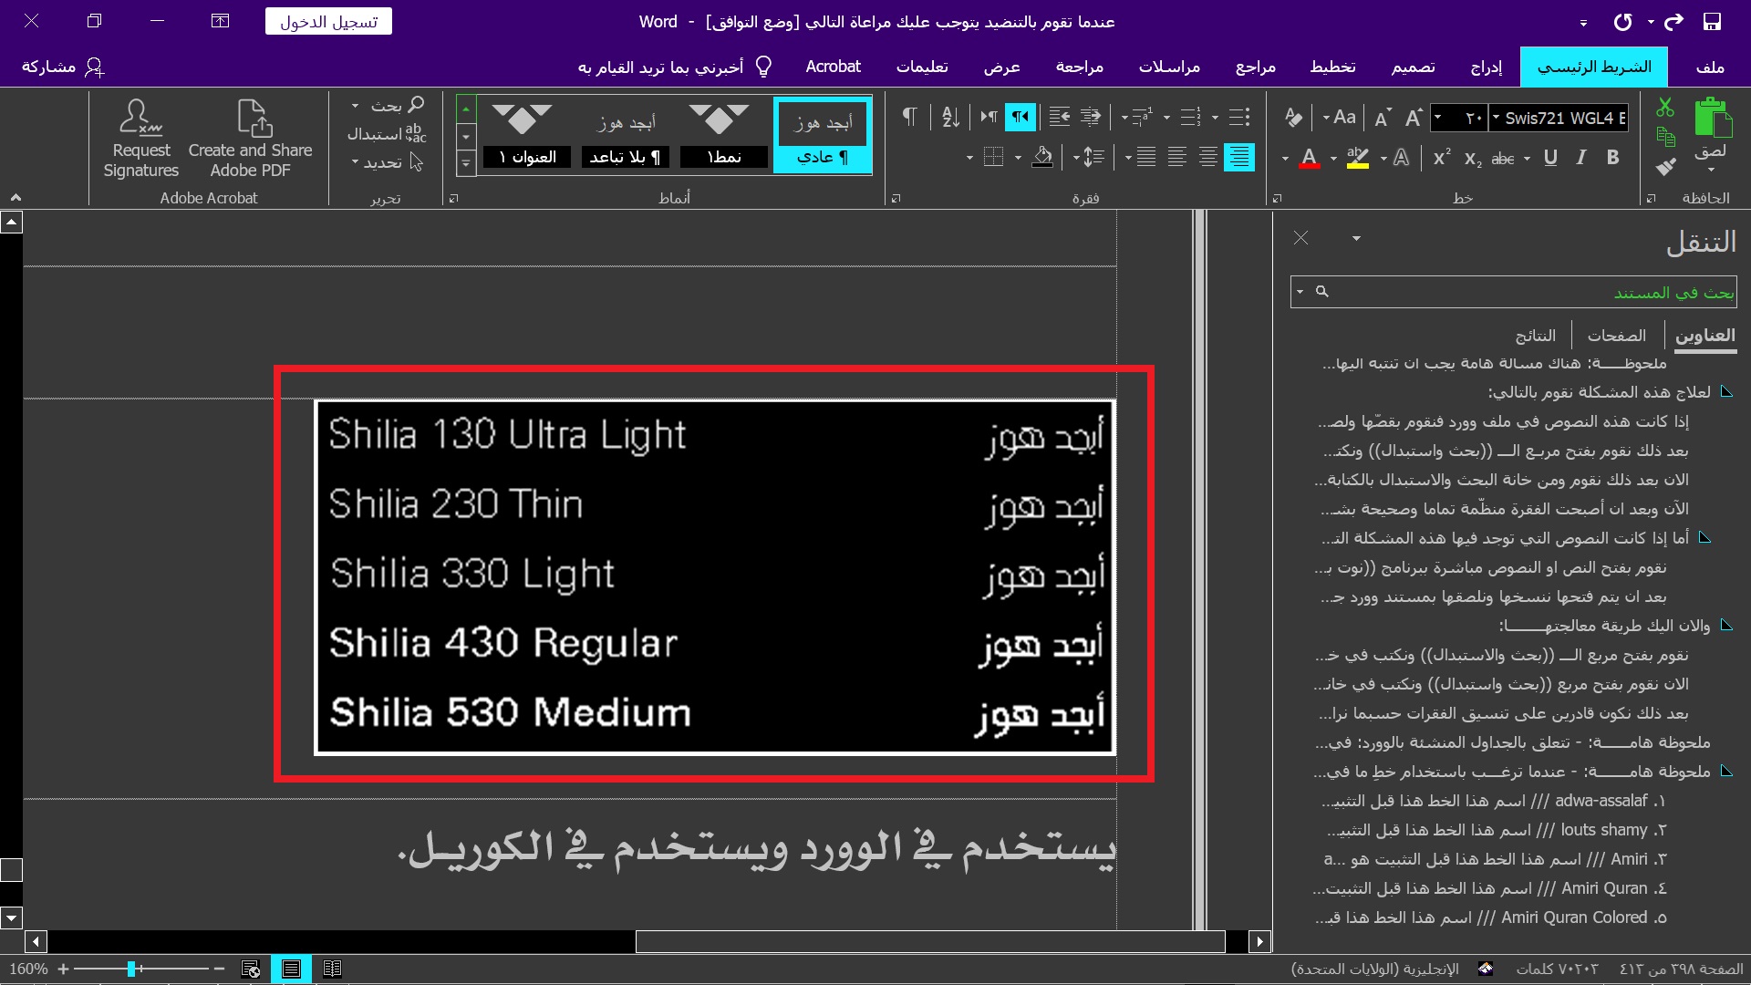The image size is (1751, 985).
Task: Click the مشاركة share button
Action: [x=62, y=67]
